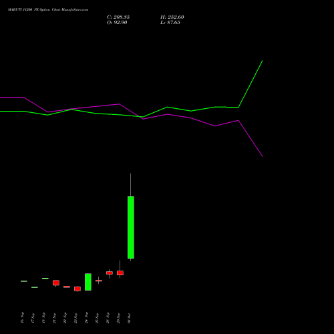
Task: Select the open value O: 92.90
Action: [x=117, y=23]
